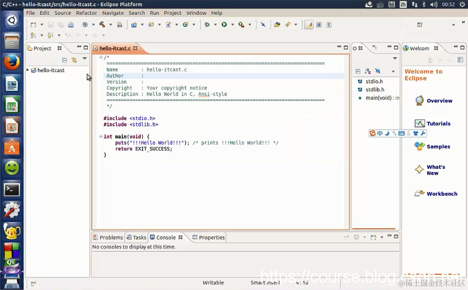Click the Ubuntu Dash home icon

point(12,20)
